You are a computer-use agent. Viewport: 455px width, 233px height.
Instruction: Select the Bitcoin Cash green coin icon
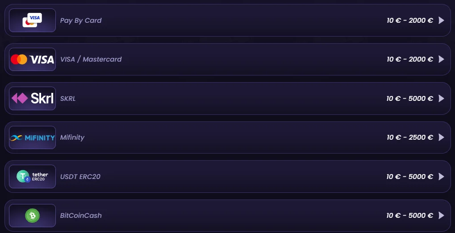32,216
